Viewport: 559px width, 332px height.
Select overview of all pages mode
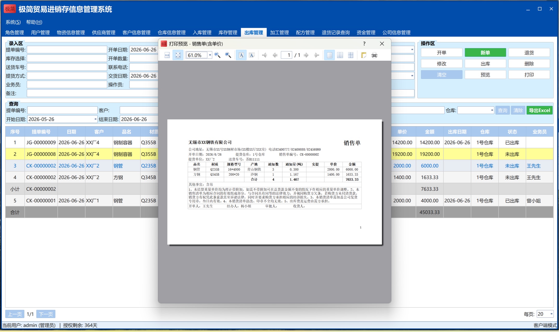[x=351, y=55]
